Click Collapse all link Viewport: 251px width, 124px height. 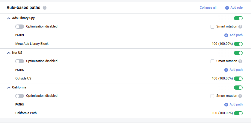pyautogui.click(x=208, y=8)
